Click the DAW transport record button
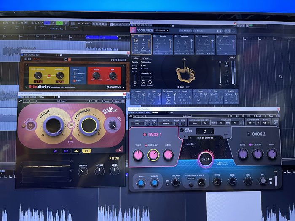The width and height of the screenshot is (295, 221). [66, 23]
